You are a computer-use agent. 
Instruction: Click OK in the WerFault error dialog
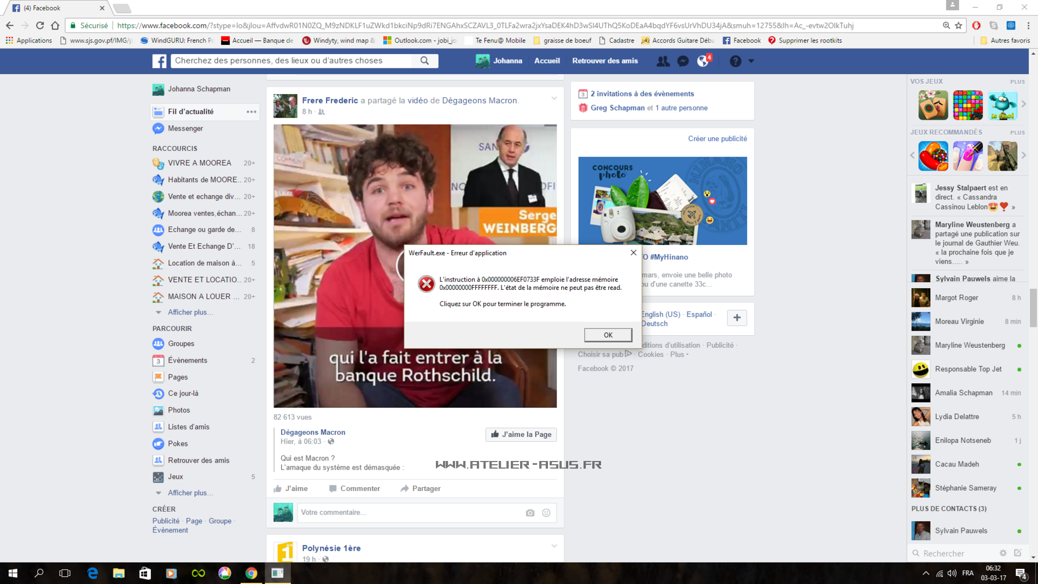pyautogui.click(x=608, y=335)
